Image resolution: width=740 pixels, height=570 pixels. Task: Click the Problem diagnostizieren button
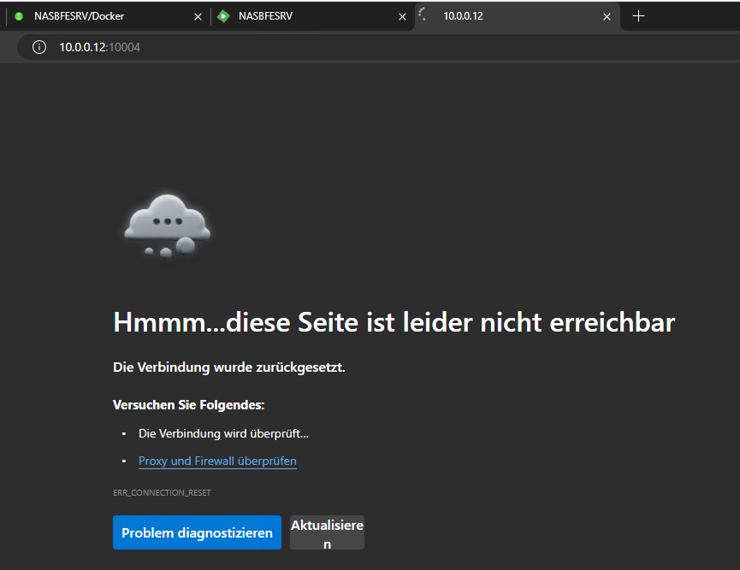point(197,532)
